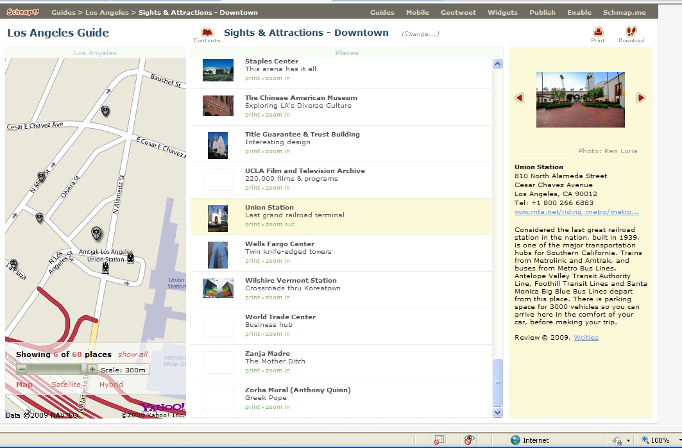Select the World Trade Center title
The width and height of the screenshot is (682, 448).
[280, 317]
